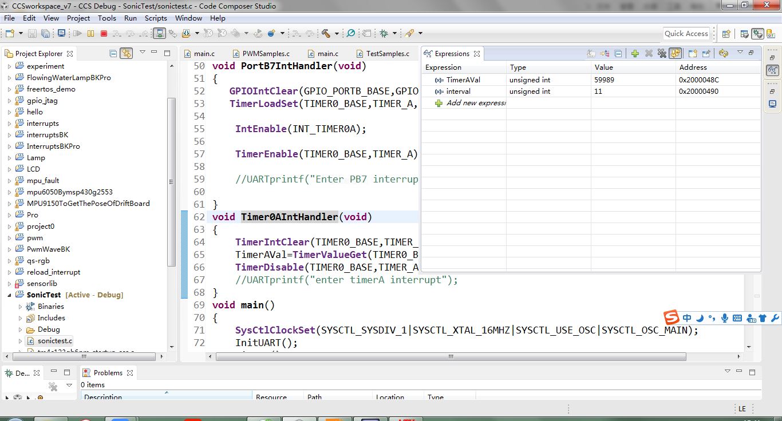782x421 pixels.
Task: Expand the Includes folder in SonicTest
Action: pyautogui.click(x=21, y=318)
